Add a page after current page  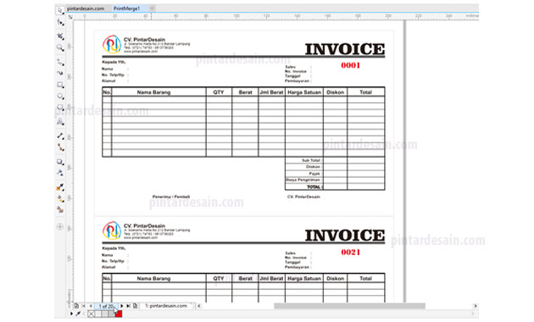tap(136, 306)
